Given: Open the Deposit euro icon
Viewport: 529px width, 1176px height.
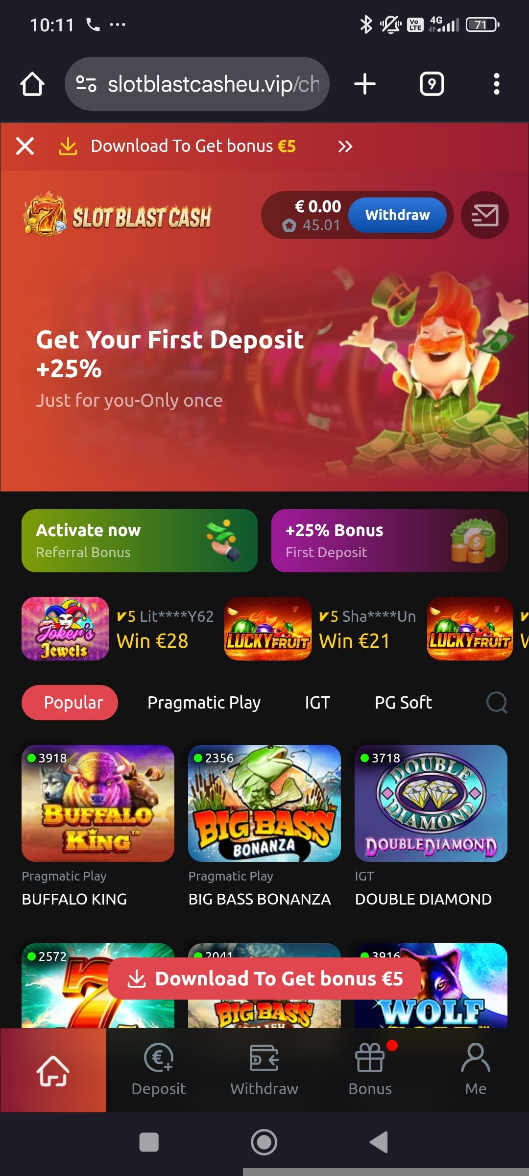Looking at the screenshot, I should tap(159, 1057).
